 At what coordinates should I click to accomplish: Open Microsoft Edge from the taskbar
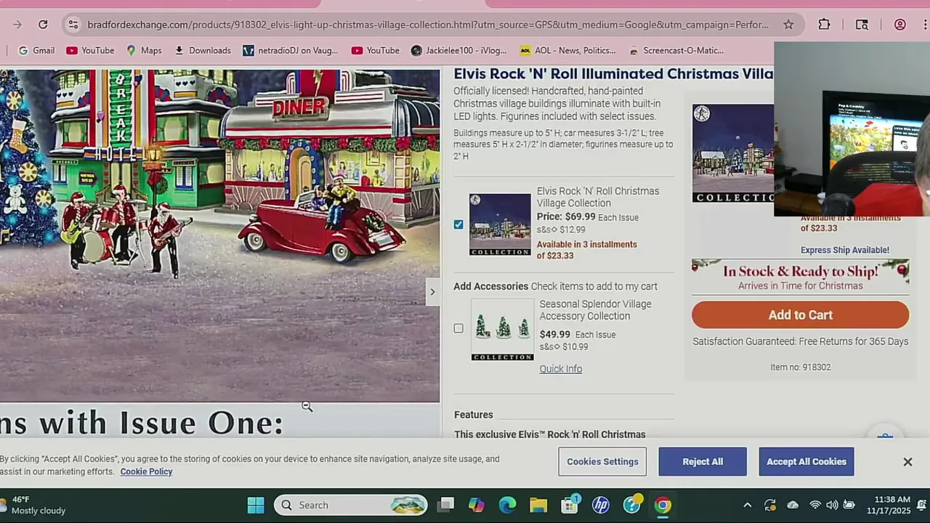(x=507, y=505)
